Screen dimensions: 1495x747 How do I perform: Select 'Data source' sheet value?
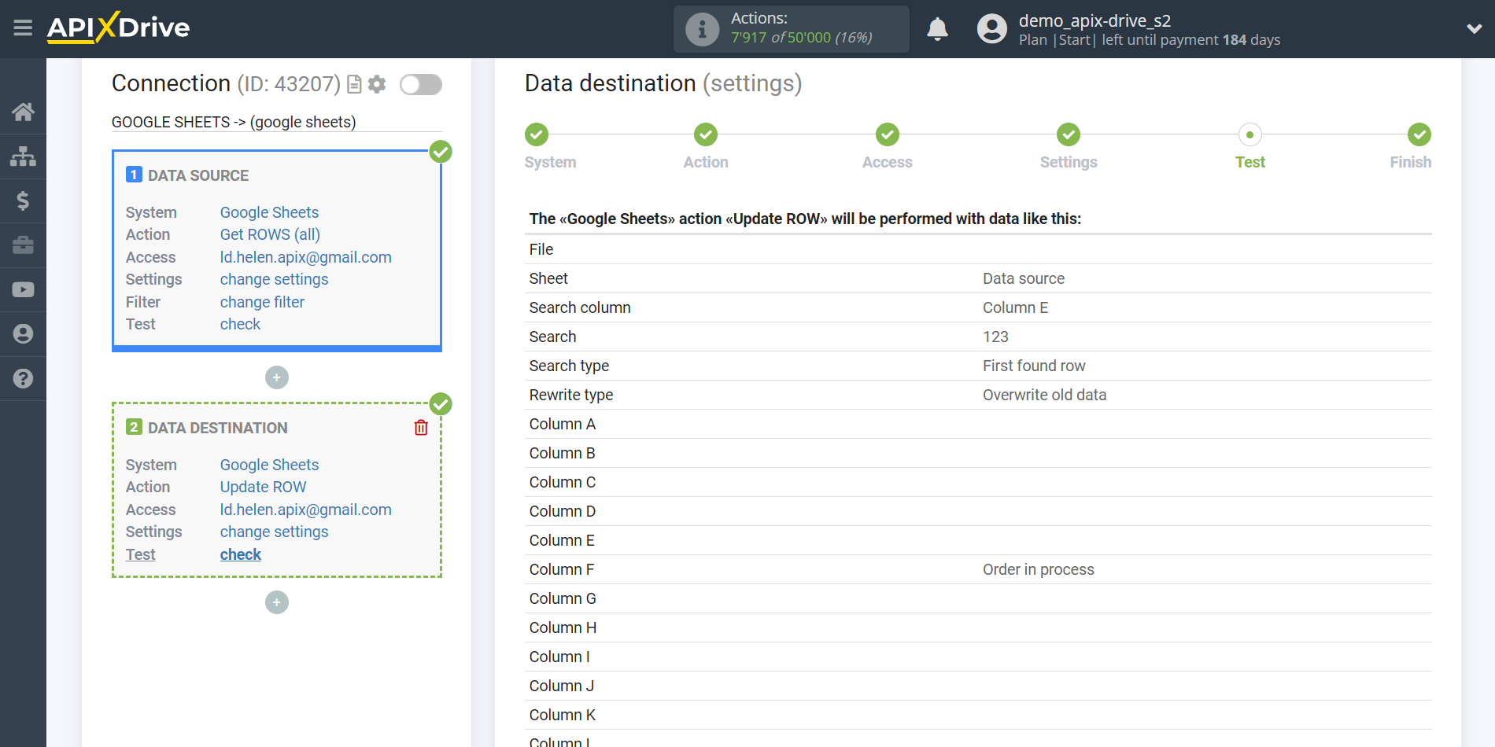click(1023, 278)
